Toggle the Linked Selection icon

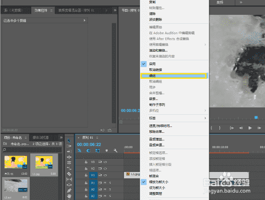tap(98, 150)
